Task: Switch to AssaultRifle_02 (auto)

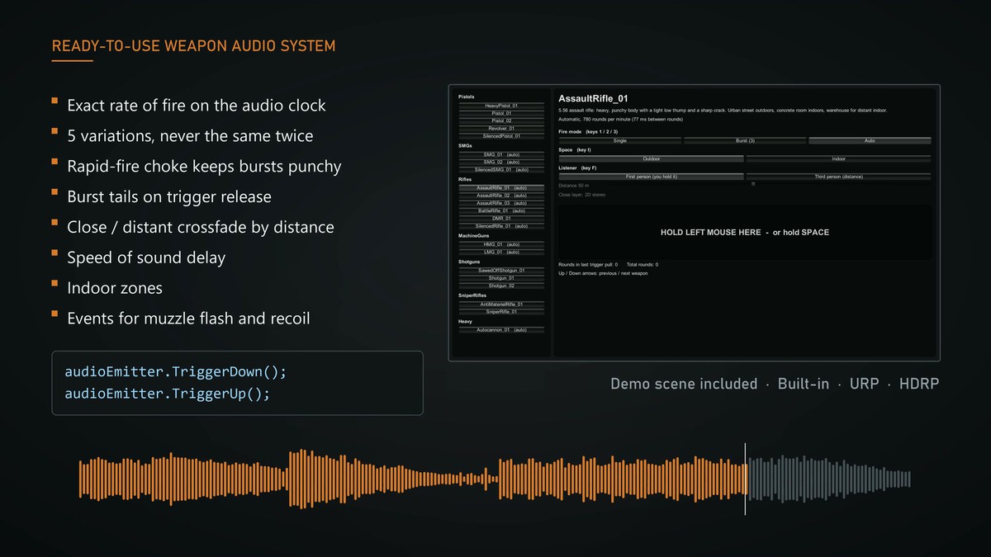Action: [501, 196]
